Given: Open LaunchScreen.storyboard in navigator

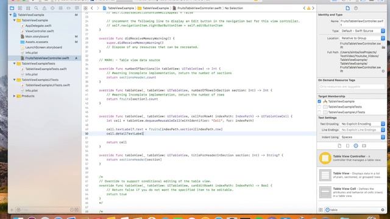Looking at the screenshot, I should (43, 47).
